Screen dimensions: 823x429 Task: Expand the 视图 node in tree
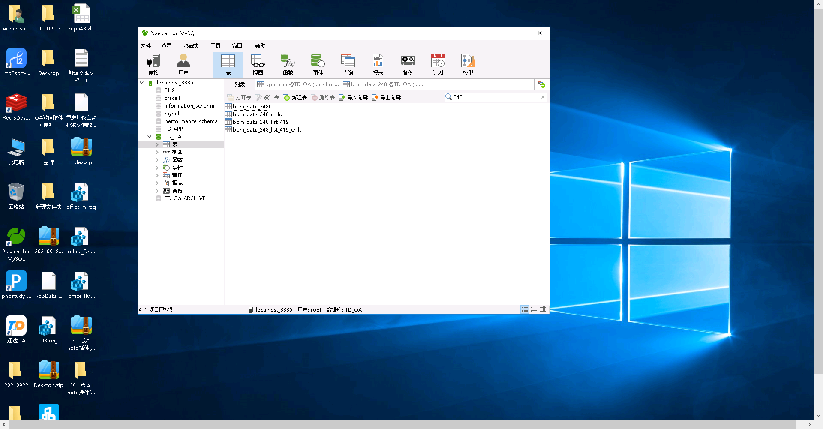click(x=157, y=152)
